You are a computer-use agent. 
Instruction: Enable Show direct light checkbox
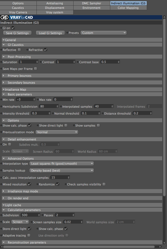pos(66,125)
